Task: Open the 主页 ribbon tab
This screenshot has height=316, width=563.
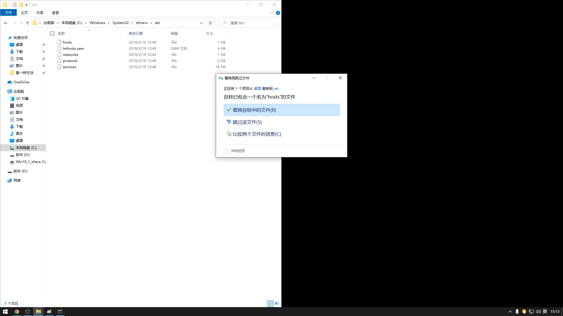Action: point(24,13)
